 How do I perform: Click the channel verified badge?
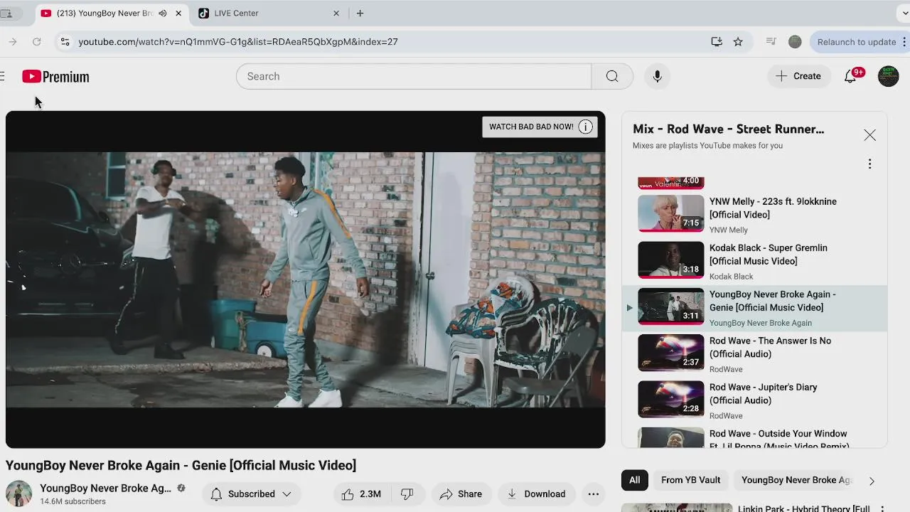pos(181,489)
